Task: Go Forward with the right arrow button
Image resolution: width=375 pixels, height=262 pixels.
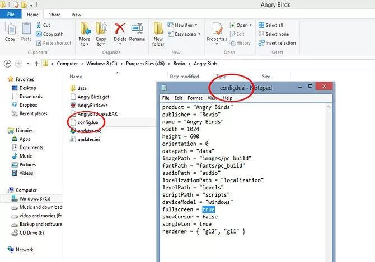Action: 18,64
